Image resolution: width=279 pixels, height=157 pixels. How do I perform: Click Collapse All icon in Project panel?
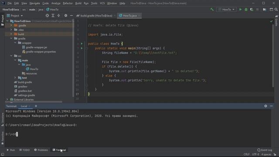58,16
